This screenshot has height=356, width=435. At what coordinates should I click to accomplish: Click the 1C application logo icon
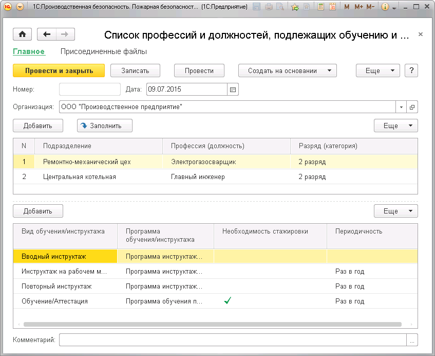click(8, 7)
